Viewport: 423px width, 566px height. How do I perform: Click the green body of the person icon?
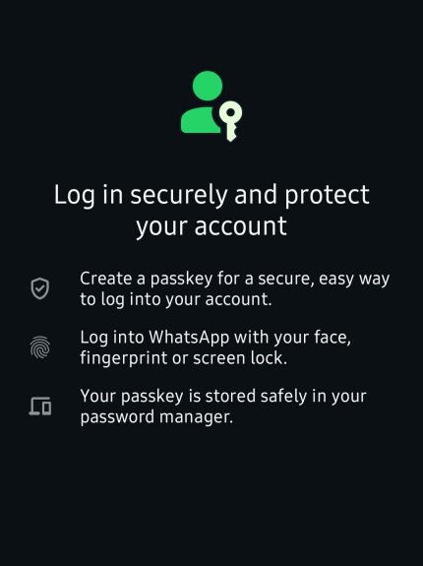pyautogui.click(x=200, y=120)
